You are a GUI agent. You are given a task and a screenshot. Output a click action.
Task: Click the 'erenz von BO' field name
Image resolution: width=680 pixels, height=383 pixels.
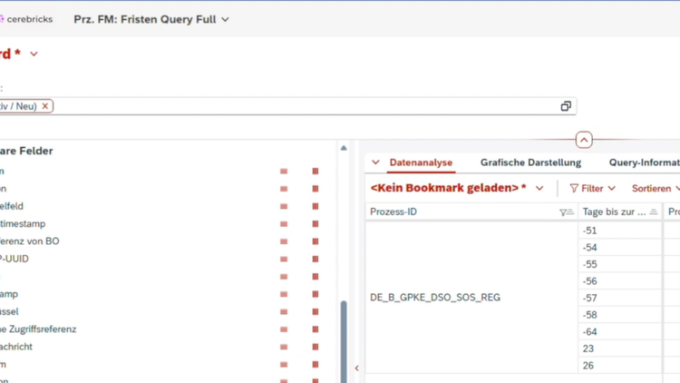point(30,241)
